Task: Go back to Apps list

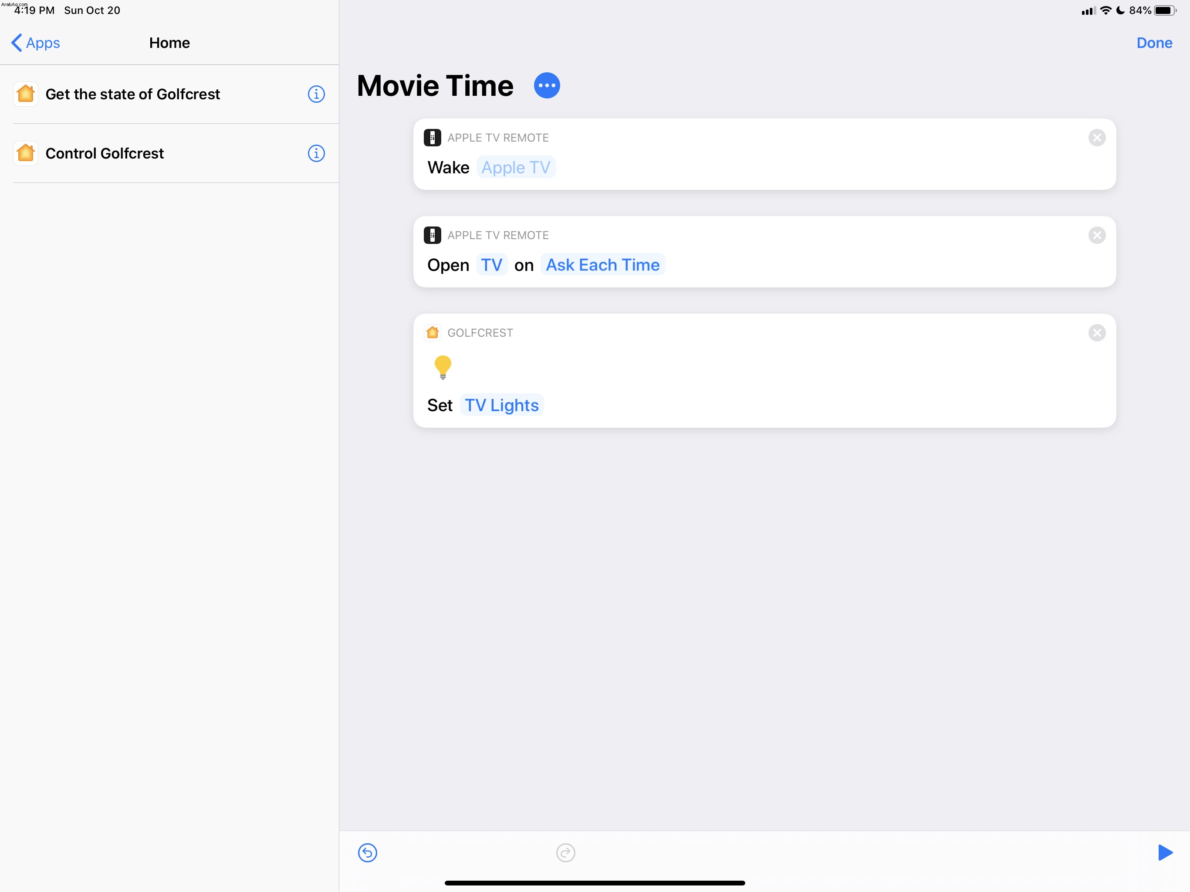Action: pyautogui.click(x=36, y=43)
